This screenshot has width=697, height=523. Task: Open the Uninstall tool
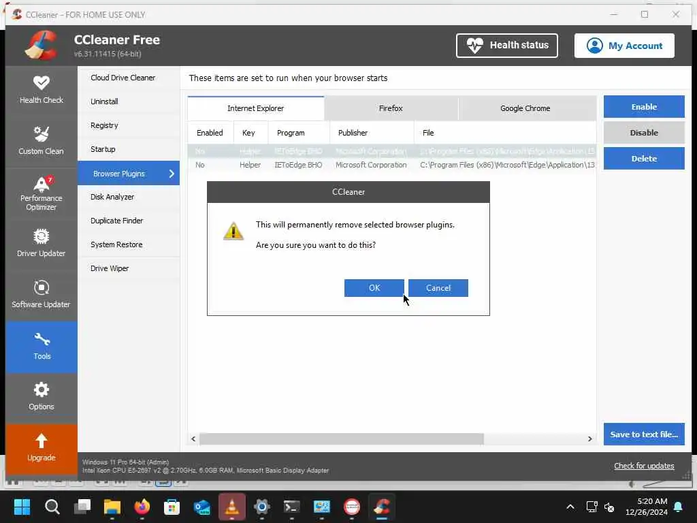[129, 102]
